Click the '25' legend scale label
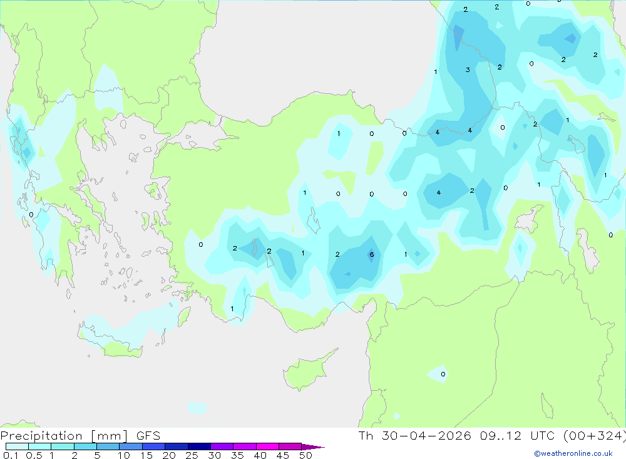The image size is (626, 459). [x=192, y=455]
